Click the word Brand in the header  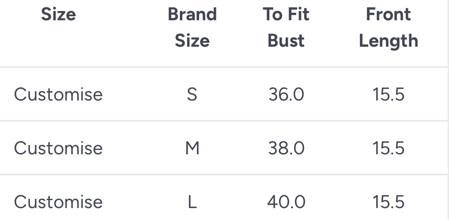tap(192, 15)
